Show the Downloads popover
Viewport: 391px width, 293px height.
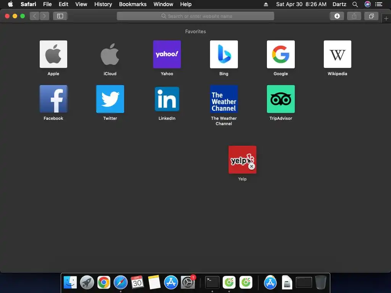click(x=337, y=16)
